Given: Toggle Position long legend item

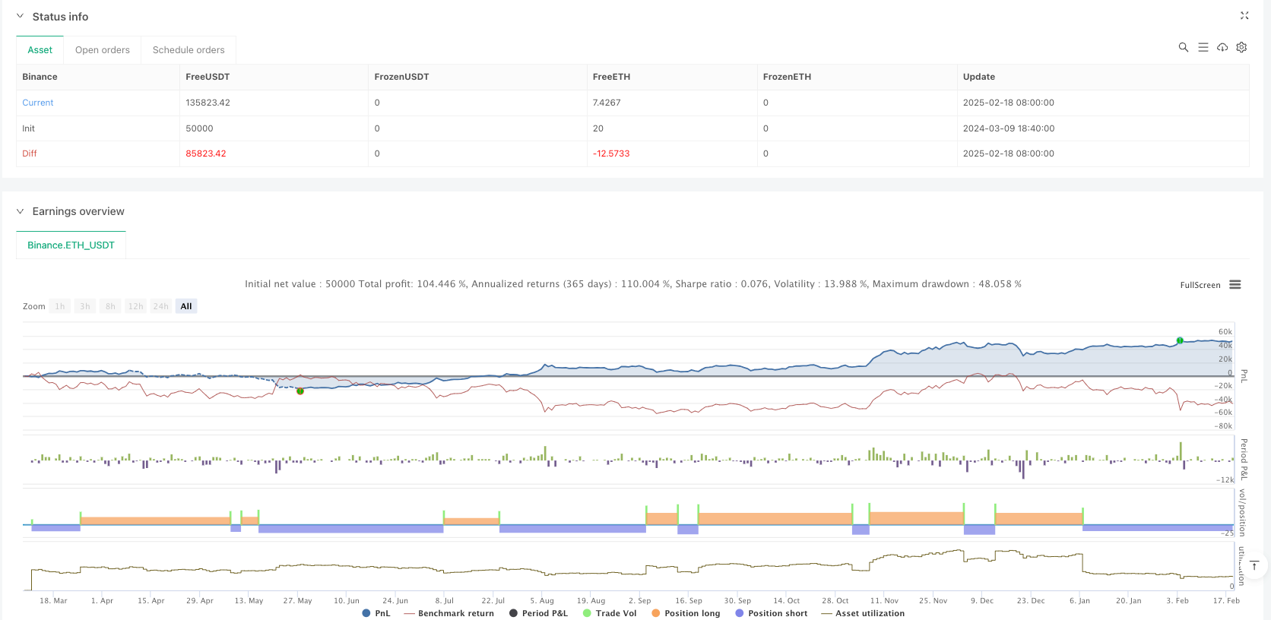Looking at the screenshot, I should pyautogui.click(x=686, y=613).
